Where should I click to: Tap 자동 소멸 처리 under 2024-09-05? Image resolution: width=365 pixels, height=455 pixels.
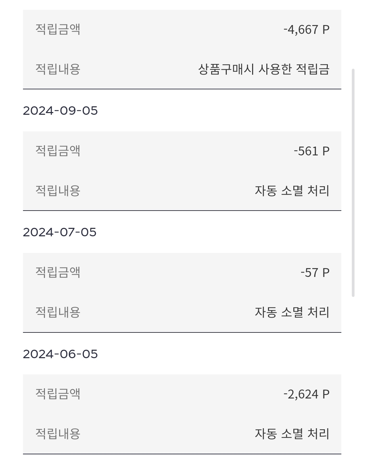[292, 191]
